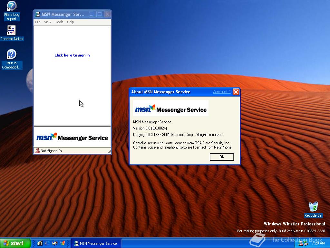Click the Not Signed In status icon
Image resolution: width=330 pixels, height=248 pixels.
click(x=37, y=150)
